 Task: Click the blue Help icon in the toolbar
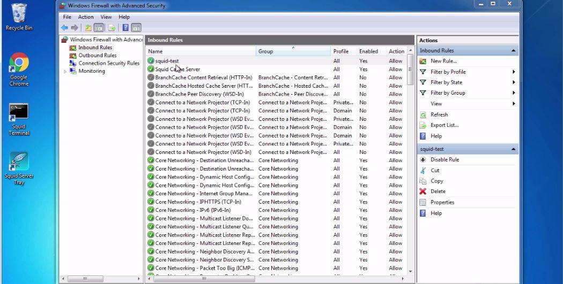(125, 28)
